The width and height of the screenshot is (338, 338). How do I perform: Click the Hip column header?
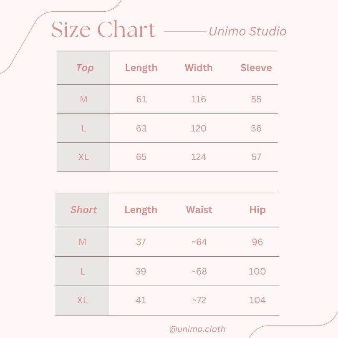257,210
